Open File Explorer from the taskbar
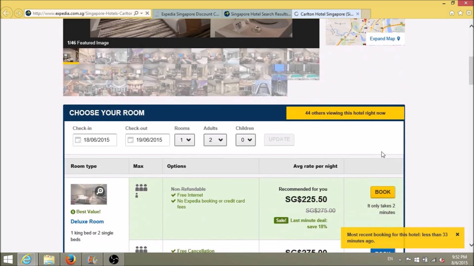 49,260
